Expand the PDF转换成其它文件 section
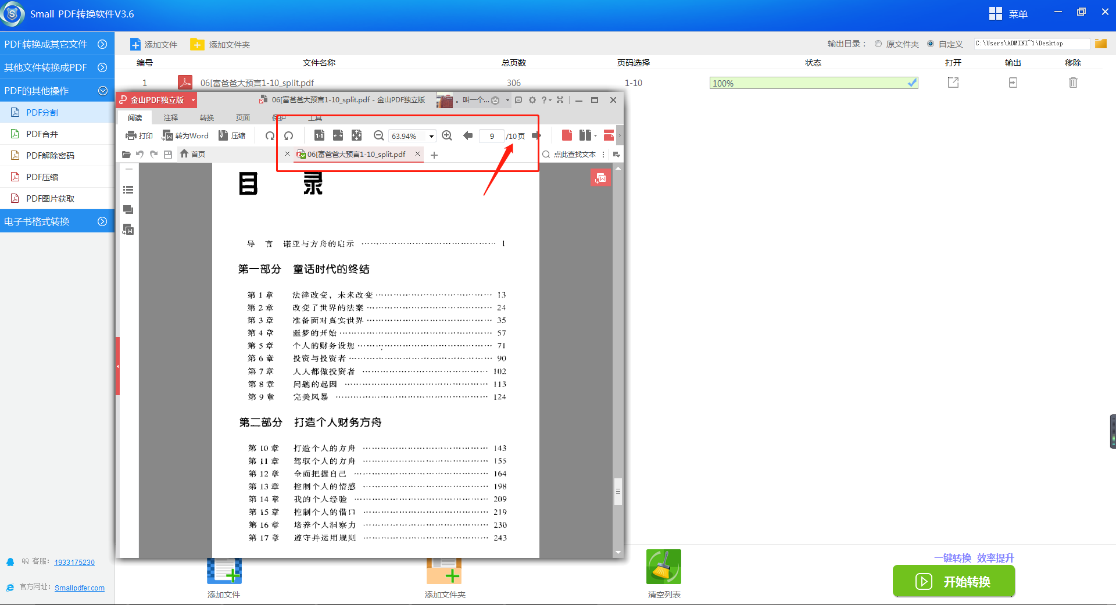 [57, 44]
